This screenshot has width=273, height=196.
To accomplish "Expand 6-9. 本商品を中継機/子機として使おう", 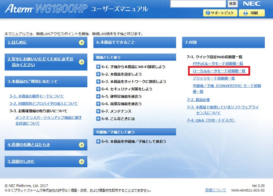I will point(98,141).
